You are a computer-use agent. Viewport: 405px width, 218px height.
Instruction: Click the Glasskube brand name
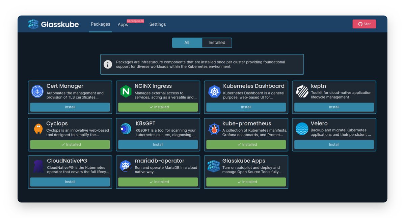pyautogui.click(x=60, y=24)
